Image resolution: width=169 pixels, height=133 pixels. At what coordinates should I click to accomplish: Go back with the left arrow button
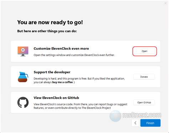click(x=135, y=123)
